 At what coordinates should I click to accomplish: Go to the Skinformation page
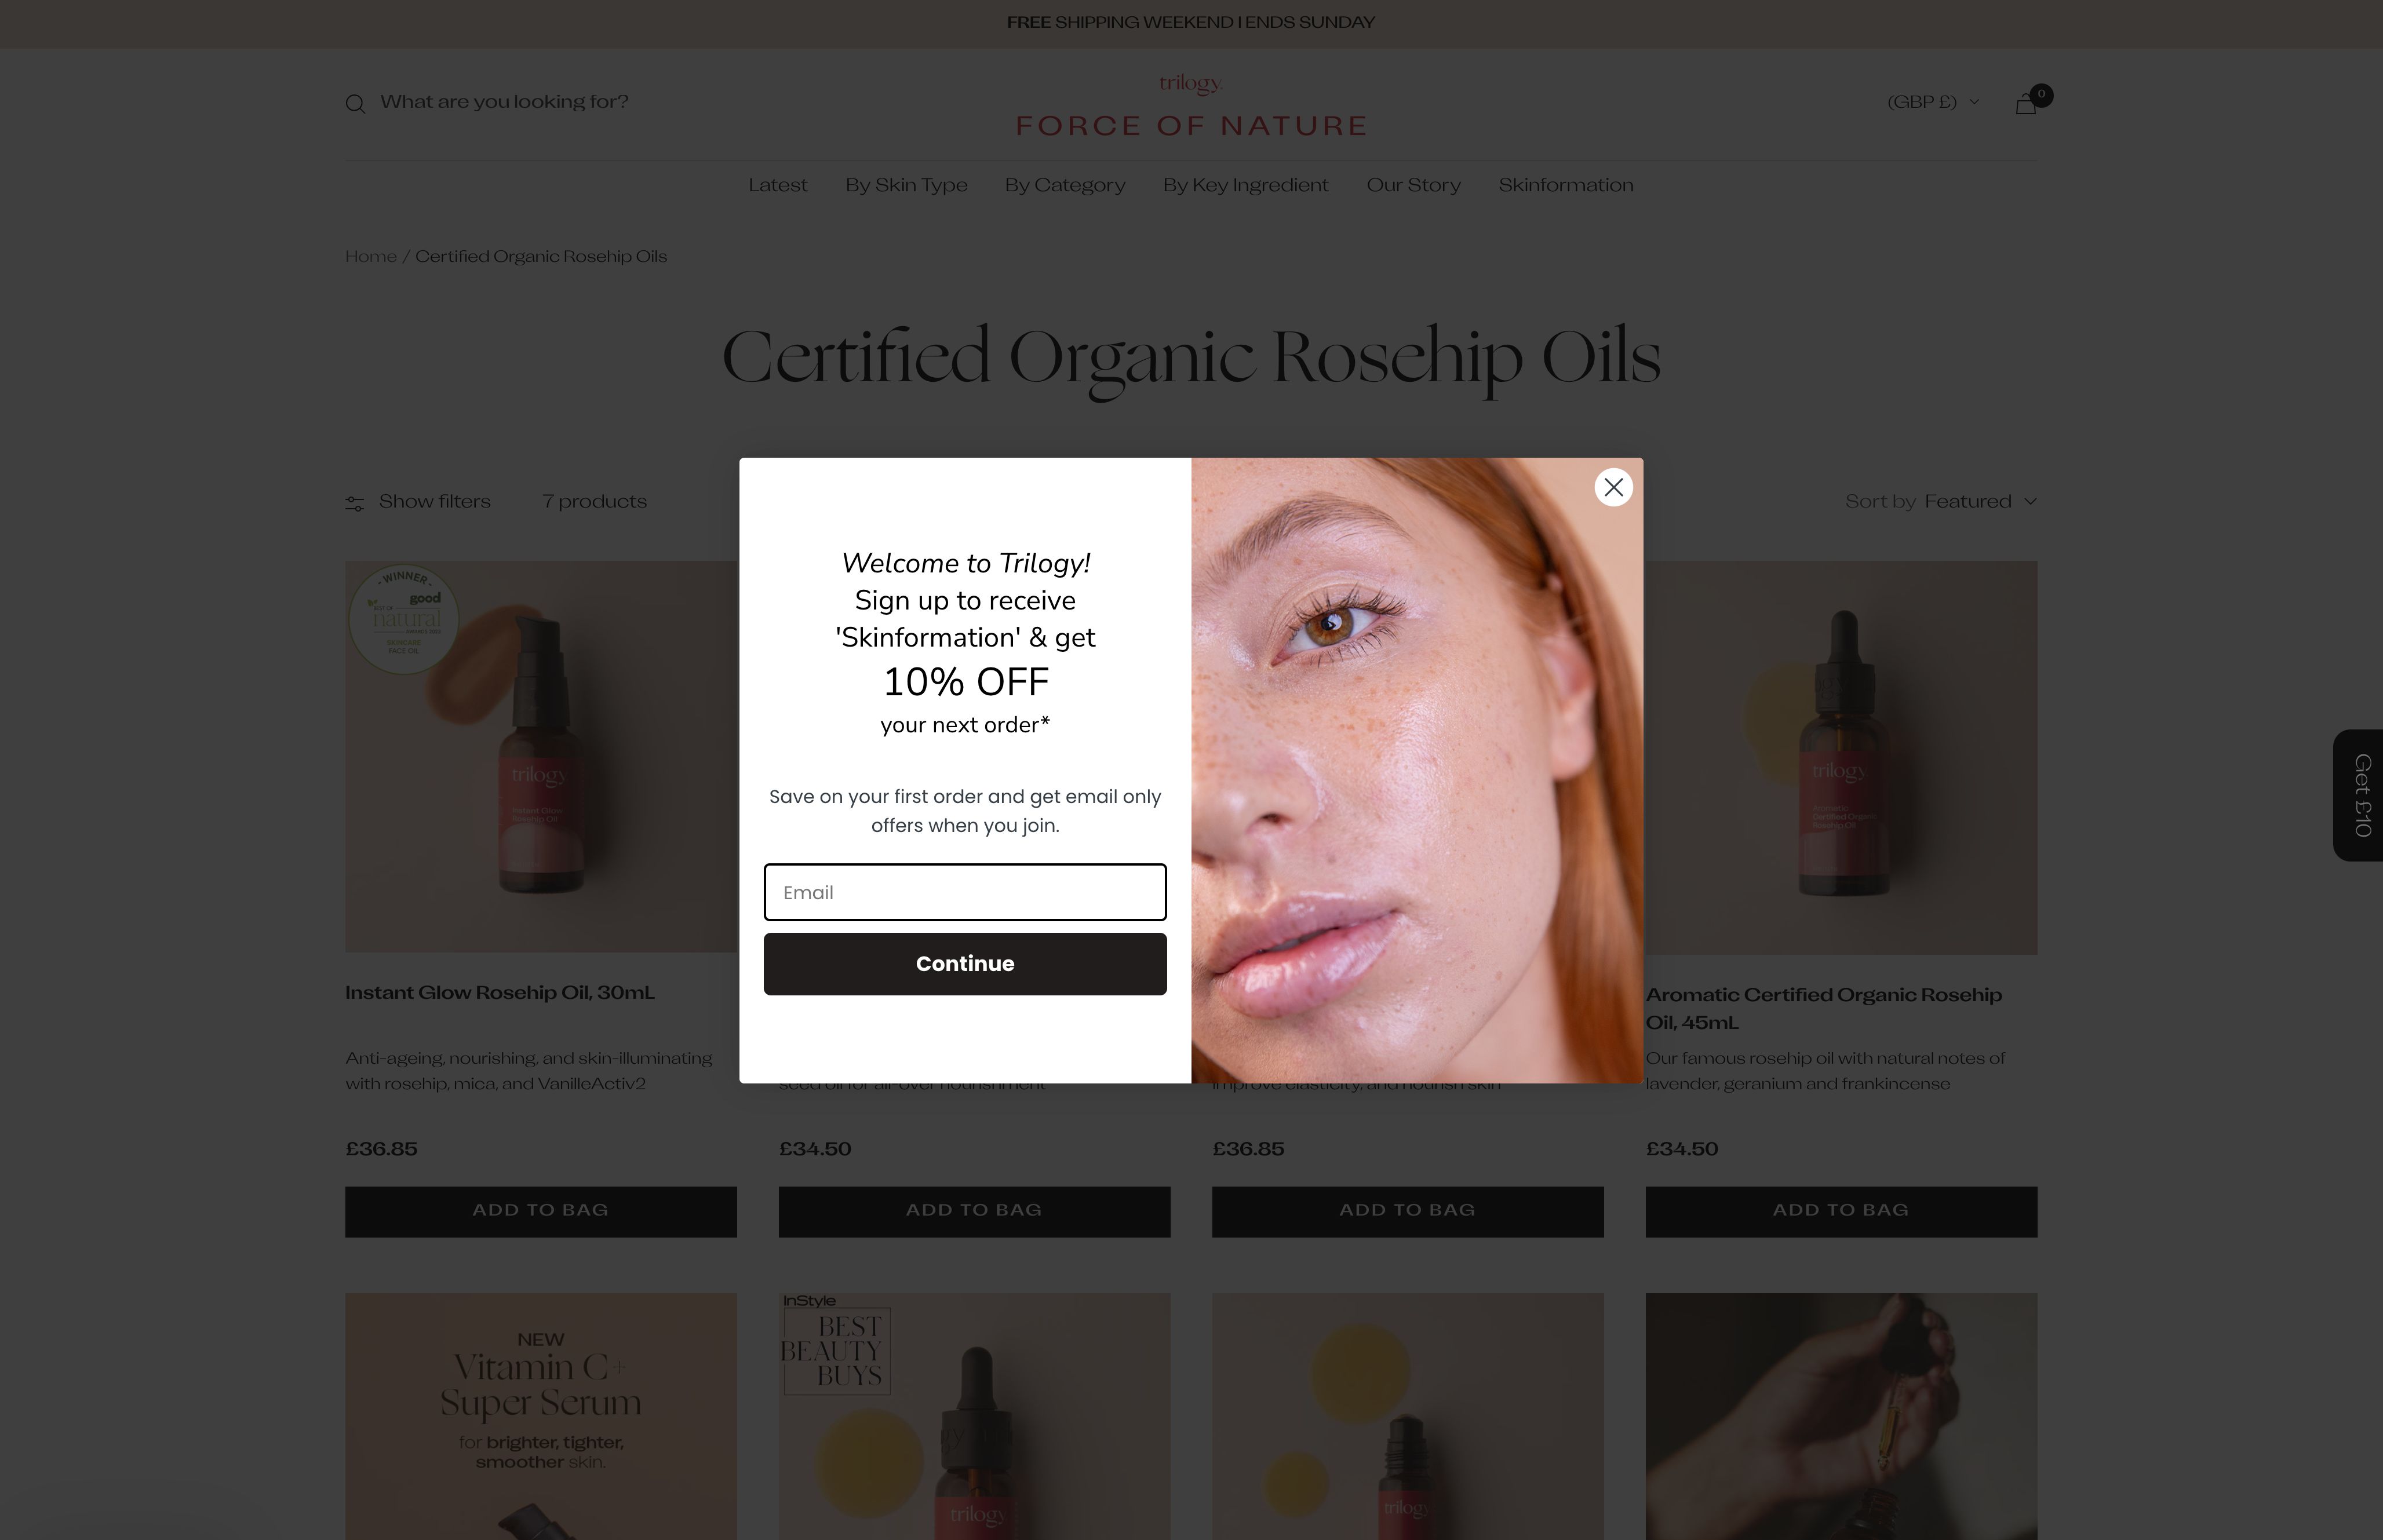[1565, 185]
